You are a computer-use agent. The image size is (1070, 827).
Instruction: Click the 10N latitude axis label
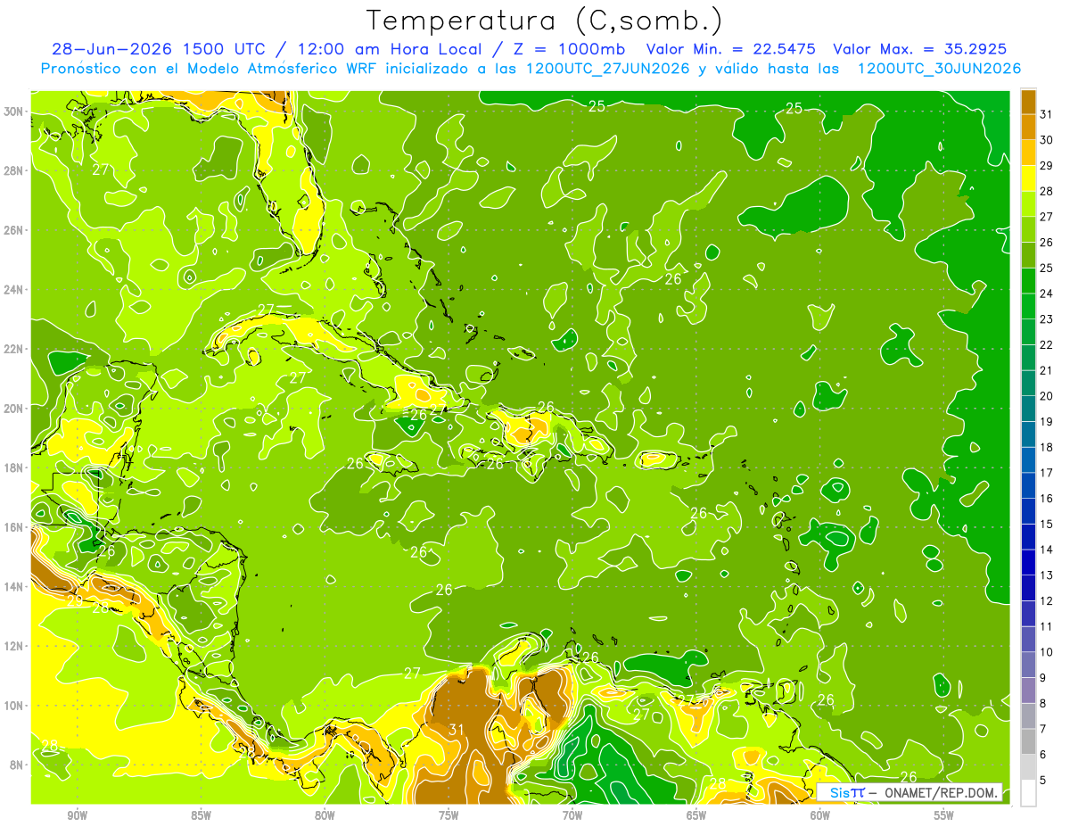(x=15, y=705)
